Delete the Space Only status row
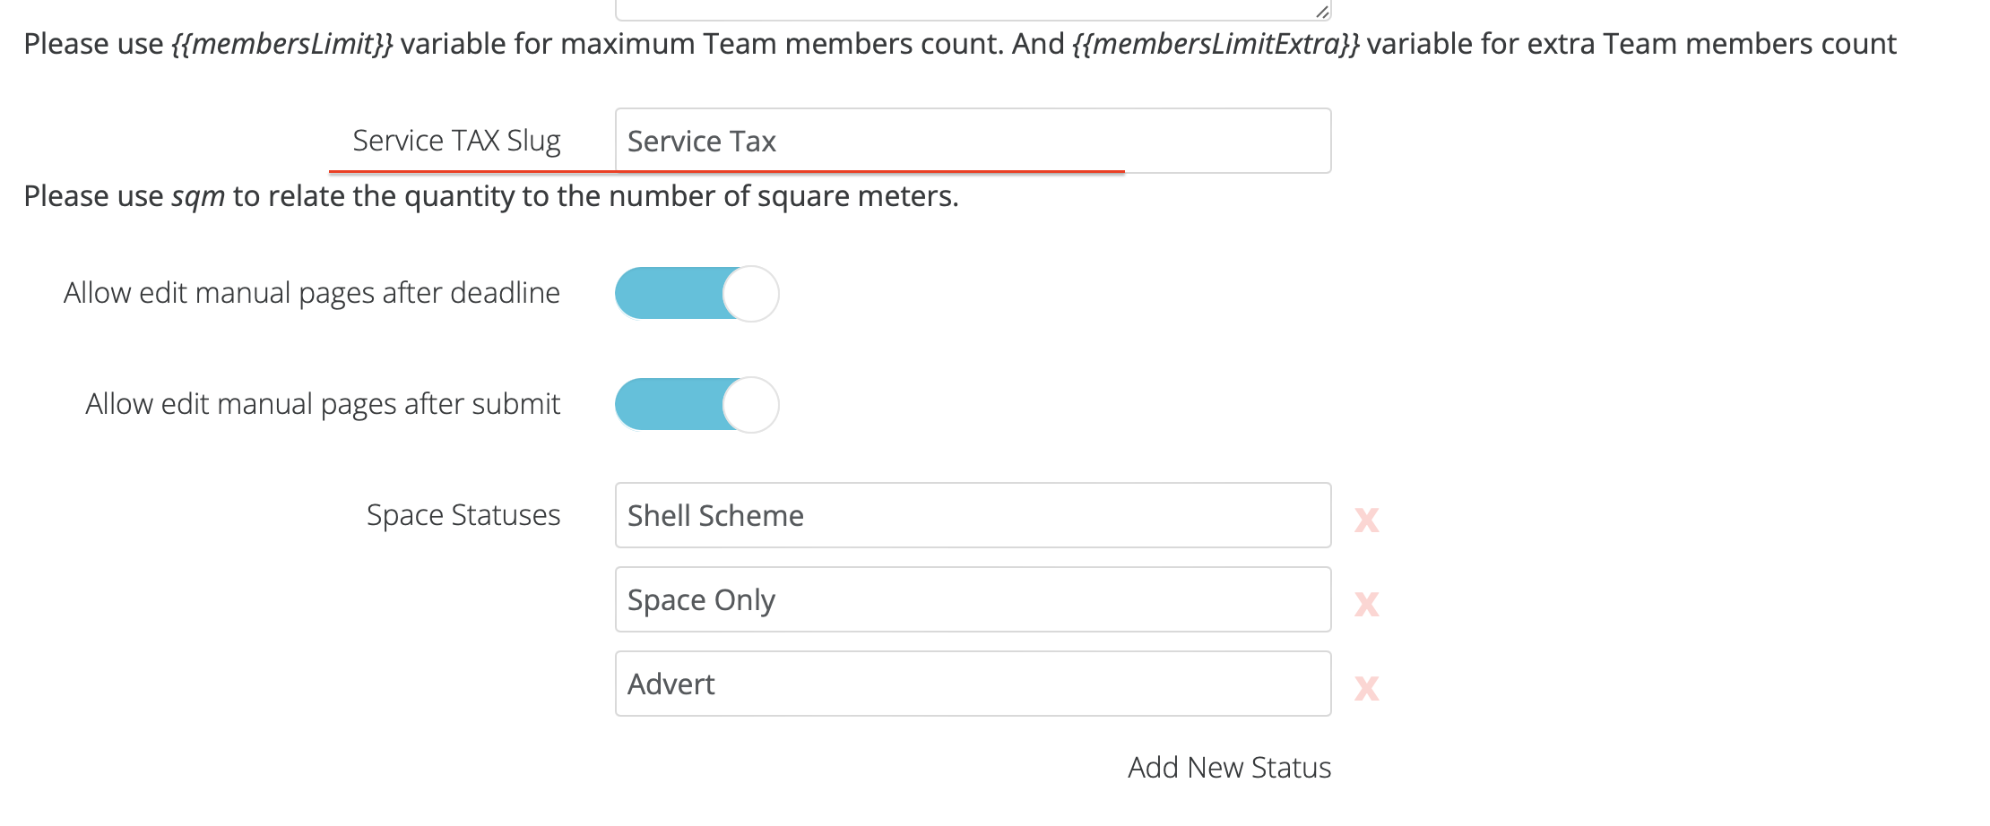The width and height of the screenshot is (1990, 826). click(x=1366, y=603)
